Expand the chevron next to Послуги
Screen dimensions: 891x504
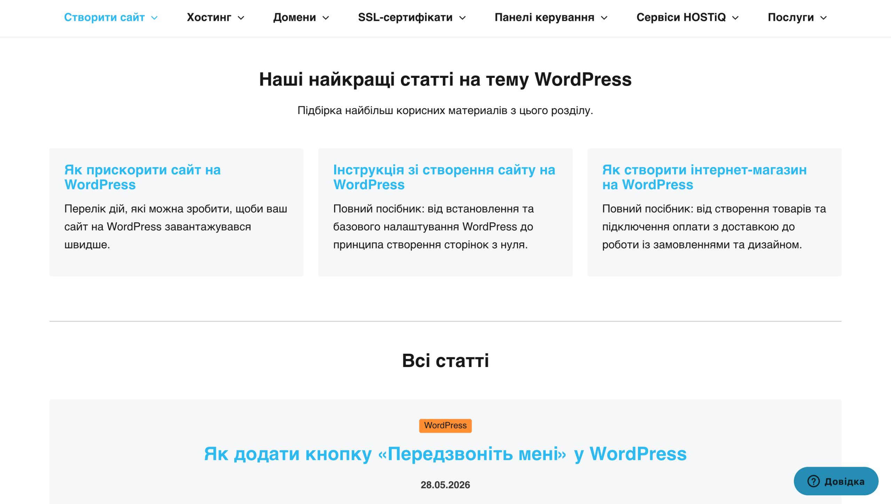tap(823, 18)
